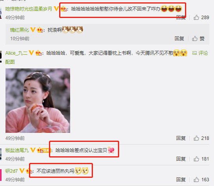Click the crown member badge beside 瑰红黑化
Image resolution: width=214 pixels, height=186 pixels.
(x=40, y=30)
